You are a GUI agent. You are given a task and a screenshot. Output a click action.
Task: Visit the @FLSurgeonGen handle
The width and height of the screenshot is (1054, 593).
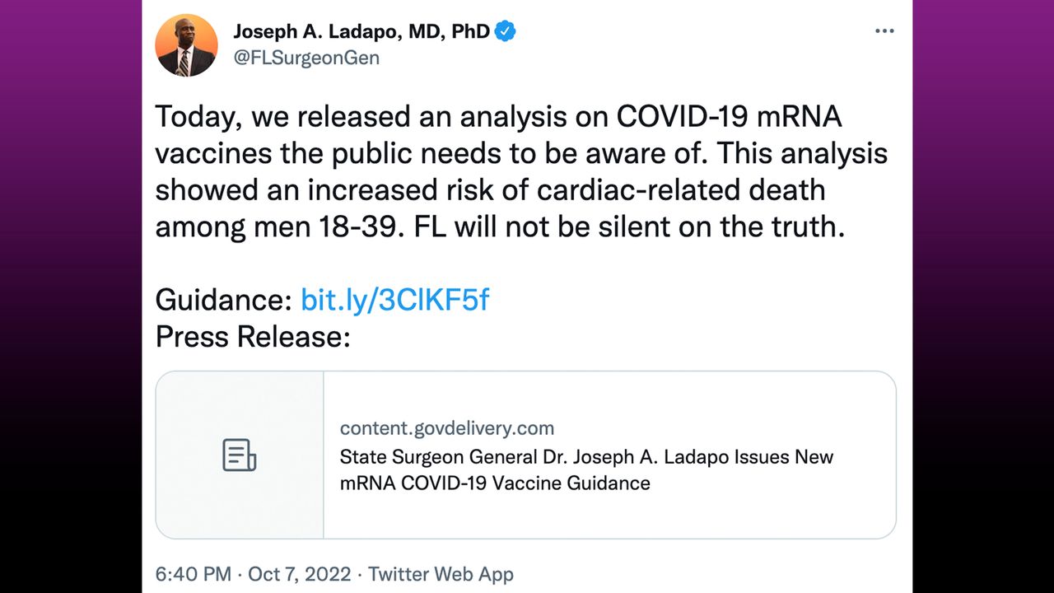306,58
